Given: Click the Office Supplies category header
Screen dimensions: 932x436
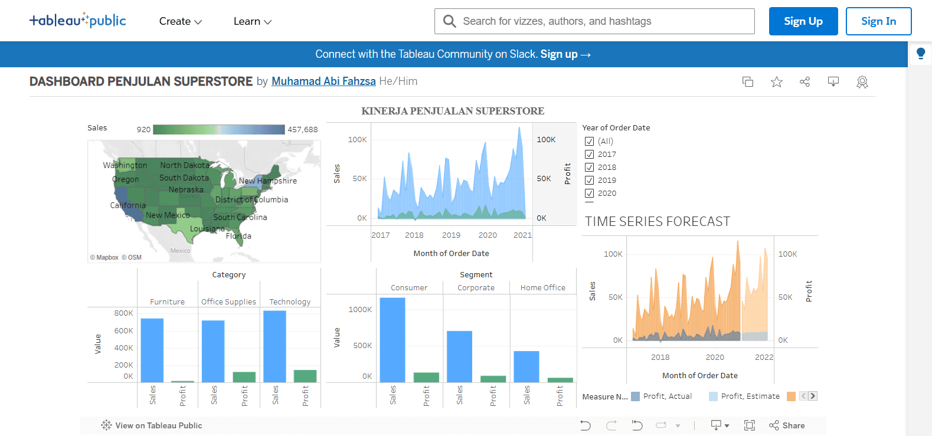Looking at the screenshot, I should click(229, 301).
